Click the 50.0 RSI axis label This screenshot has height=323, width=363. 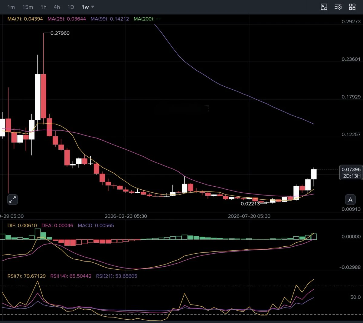355,297
